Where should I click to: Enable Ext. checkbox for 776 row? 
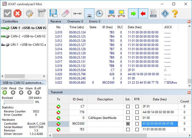[x=128, y=112]
